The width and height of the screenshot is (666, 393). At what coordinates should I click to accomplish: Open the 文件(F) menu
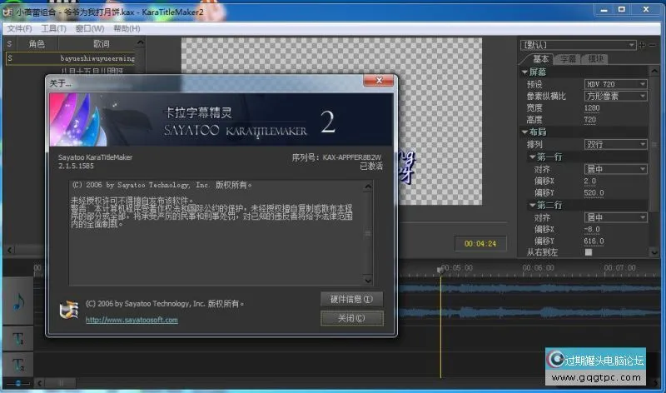click(19, 28)
